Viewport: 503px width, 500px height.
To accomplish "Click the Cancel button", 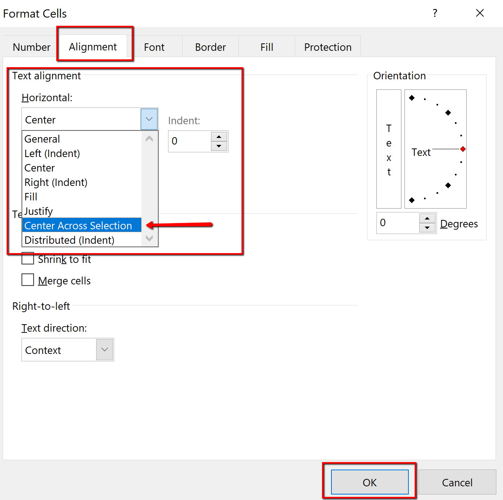I will coord(457,482).
